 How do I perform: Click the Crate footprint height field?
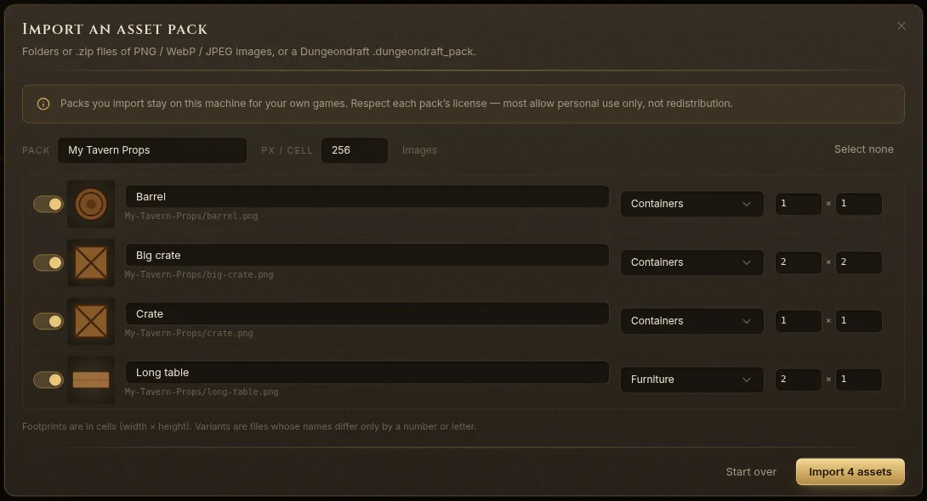tap(858, 320)
